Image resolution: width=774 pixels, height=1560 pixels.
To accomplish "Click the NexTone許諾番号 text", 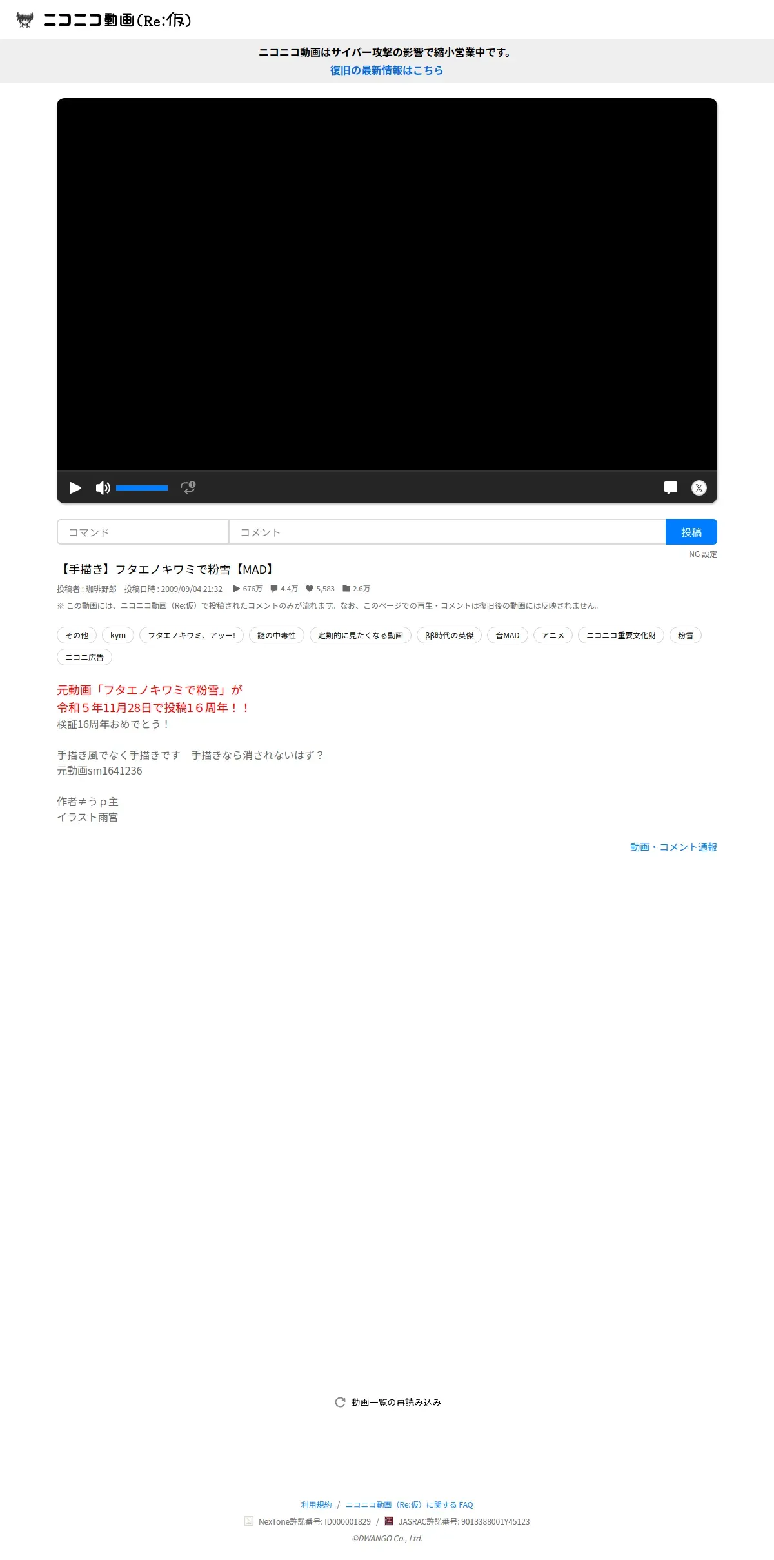I will coord(315,1521).
